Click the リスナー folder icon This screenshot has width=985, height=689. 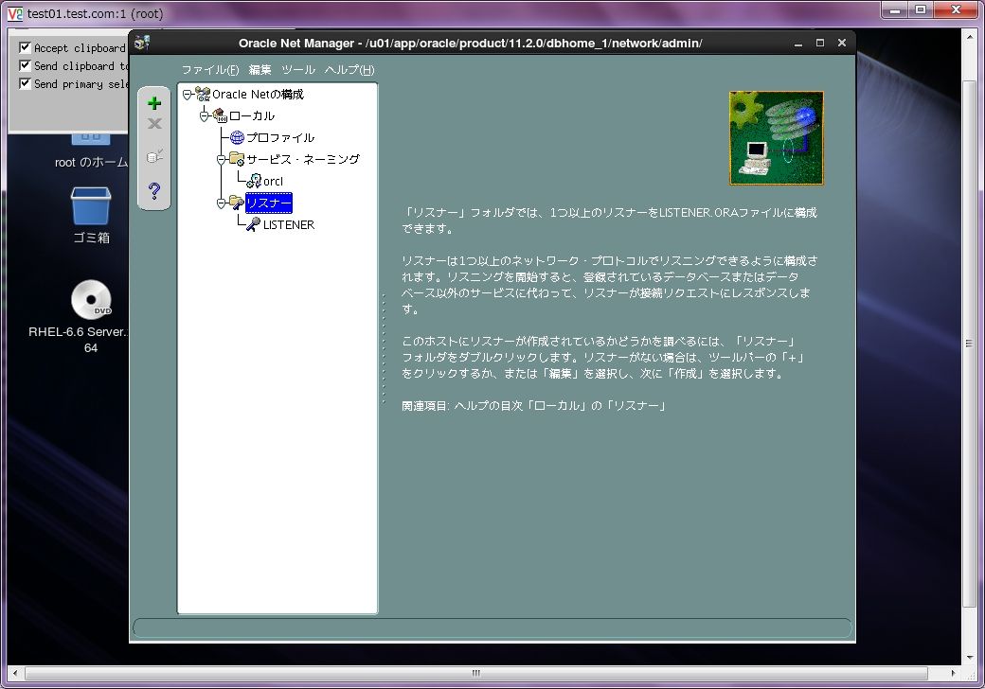coord(237,203)
